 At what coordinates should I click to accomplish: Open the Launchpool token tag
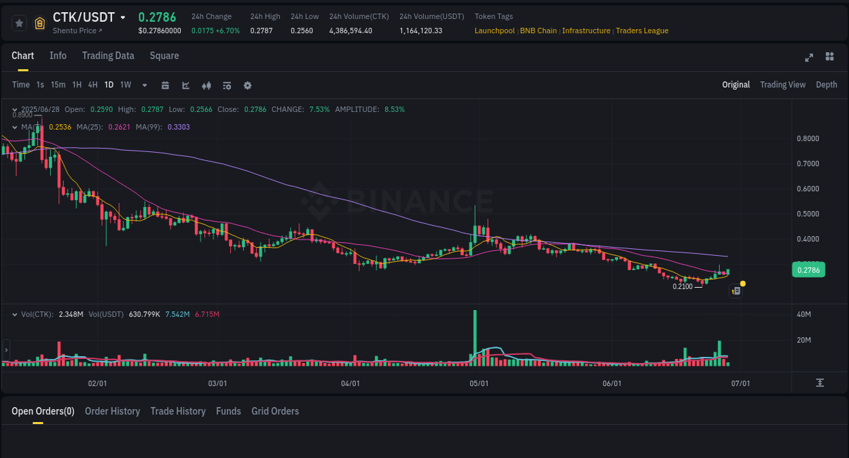click(x=494, y=31)
